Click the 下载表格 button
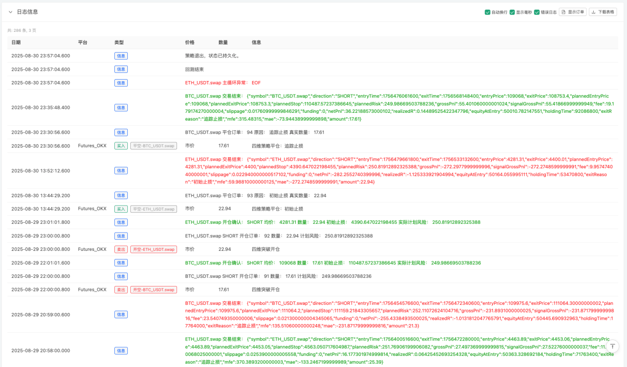Viewport: 627px width, 367px height. pos(603,12)
